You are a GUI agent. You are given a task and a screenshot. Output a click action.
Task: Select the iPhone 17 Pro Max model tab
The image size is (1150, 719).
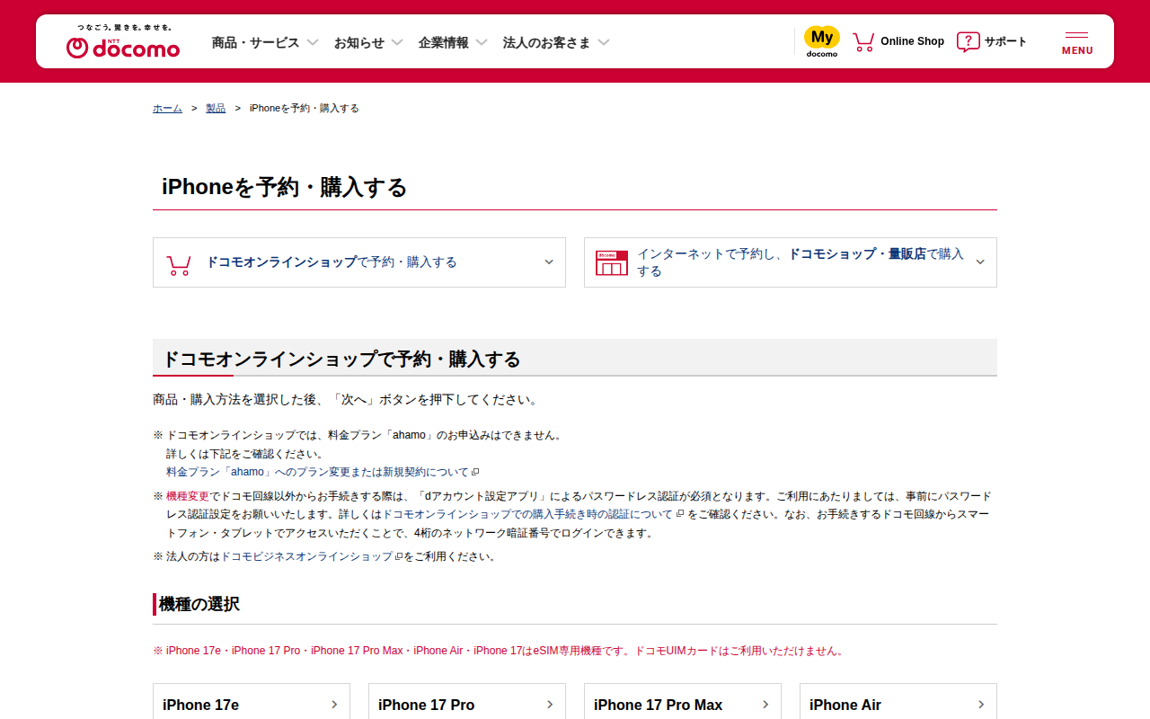pos(683,705)
